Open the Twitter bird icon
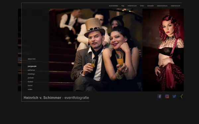The height and width of the screenshot is (124, 199). 174,96
